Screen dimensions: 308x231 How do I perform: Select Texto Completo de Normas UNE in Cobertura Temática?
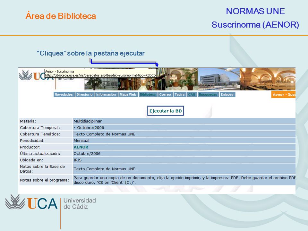click(184, 134)
